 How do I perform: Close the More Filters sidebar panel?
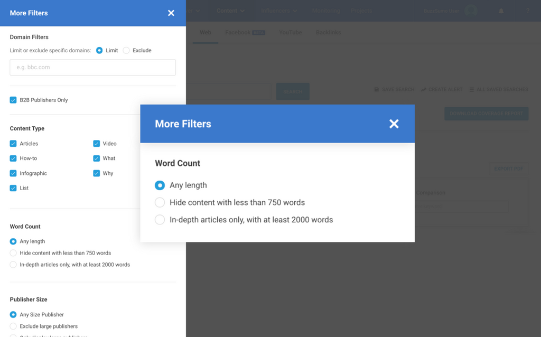(x=171, y=13)
